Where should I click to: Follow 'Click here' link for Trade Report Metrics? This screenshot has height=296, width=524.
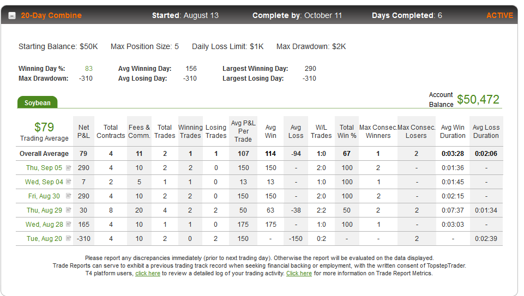tap(299, 273)
